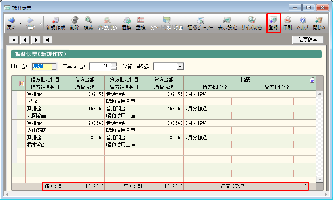Click the vertical scrollbar down arrow

click(320, 179)
